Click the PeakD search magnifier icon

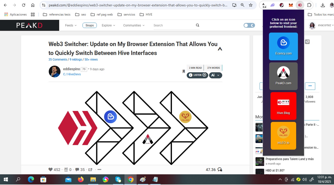click(x=198, y=25)
